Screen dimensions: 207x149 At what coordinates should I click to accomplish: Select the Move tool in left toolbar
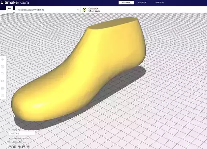pos(3,59)
